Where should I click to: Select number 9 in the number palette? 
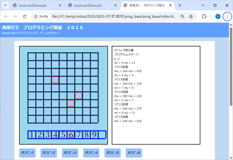point(94,135)
